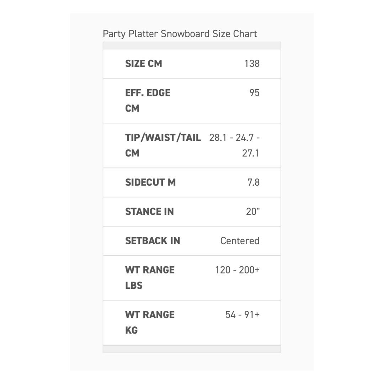Click the 20" stance value
Screen dimensions: 384x384
(x=253, y=212)
